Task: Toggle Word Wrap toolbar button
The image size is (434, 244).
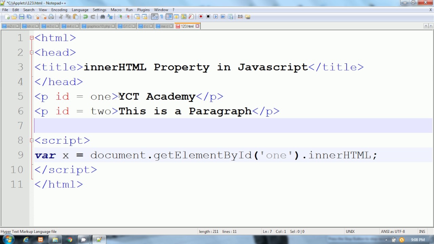Action: [x=154, y=17]
